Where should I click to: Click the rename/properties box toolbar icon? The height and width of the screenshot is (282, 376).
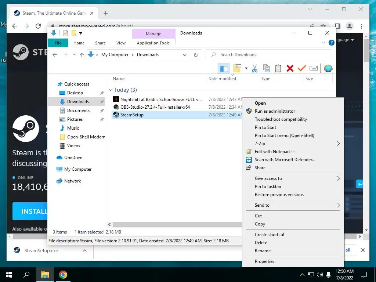[314, 69]
